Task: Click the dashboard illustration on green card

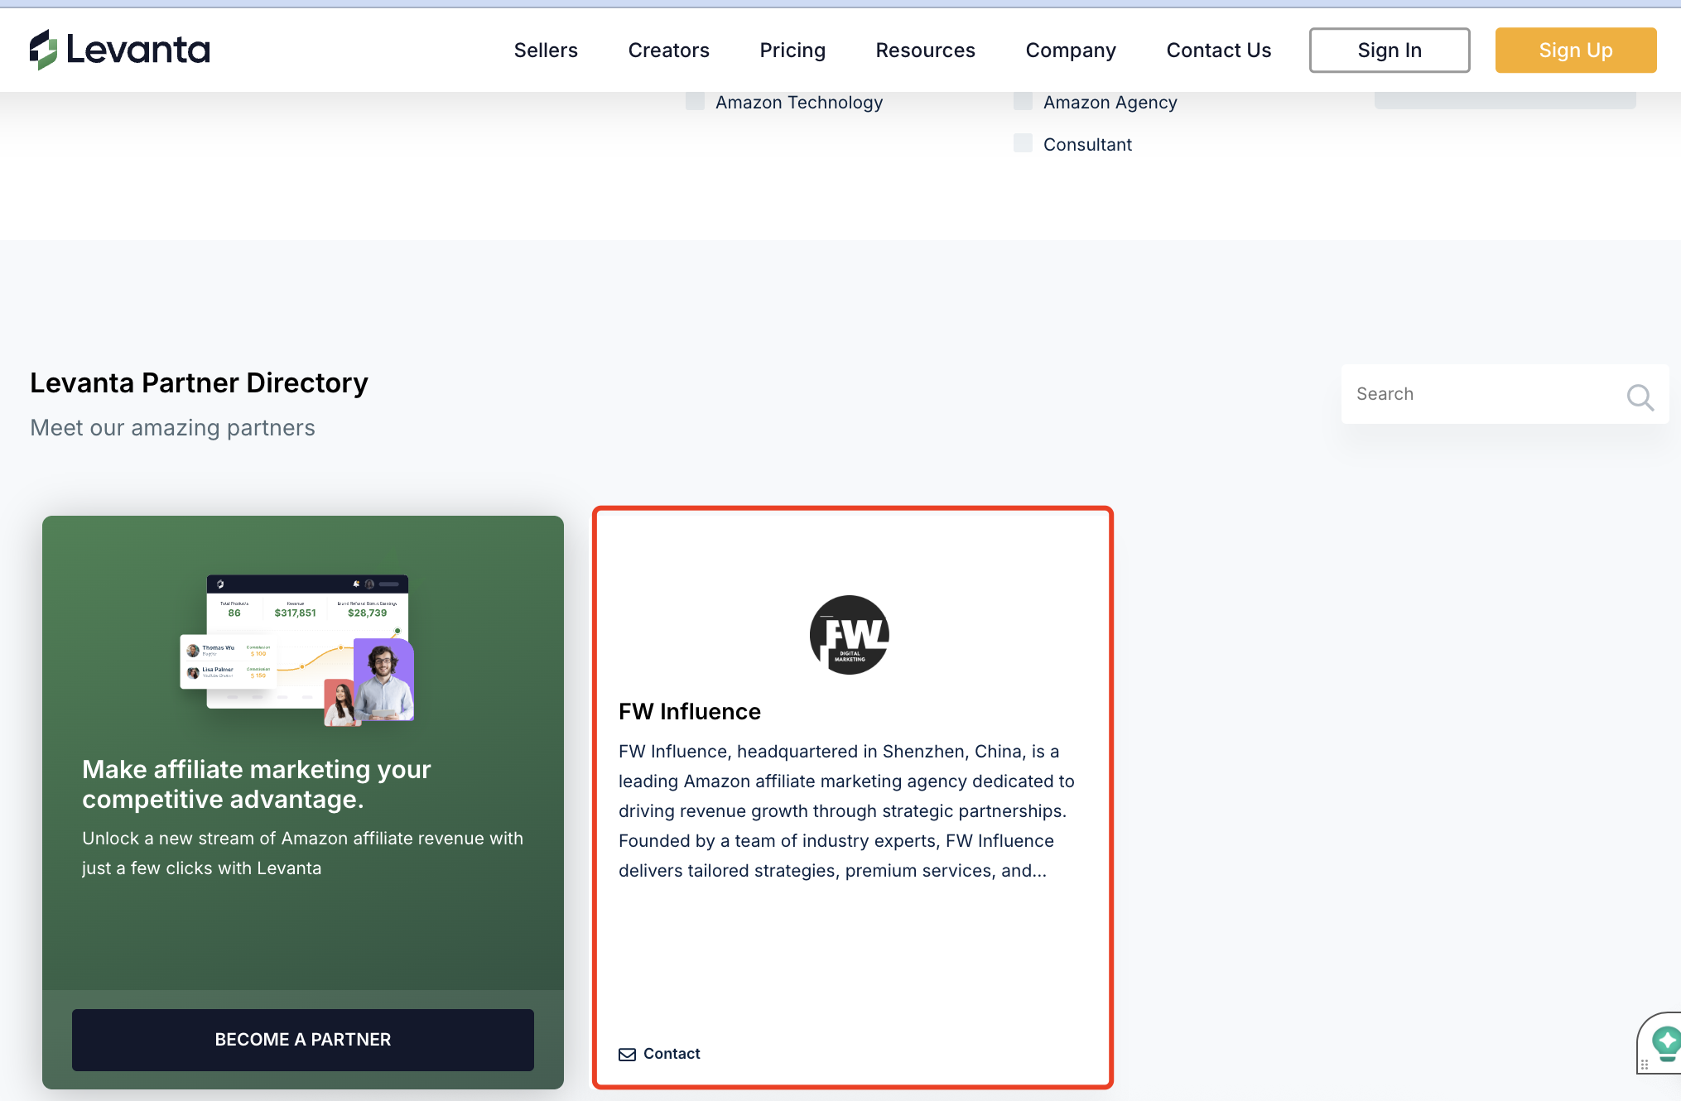Action: tap(298, 649)
